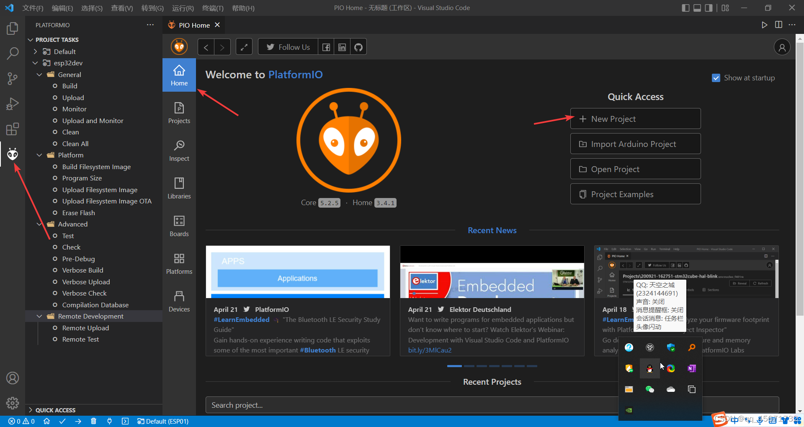This screenshot has width=804, height=427.
Task: Open the 编辑(E) menu
Action: 62,8
